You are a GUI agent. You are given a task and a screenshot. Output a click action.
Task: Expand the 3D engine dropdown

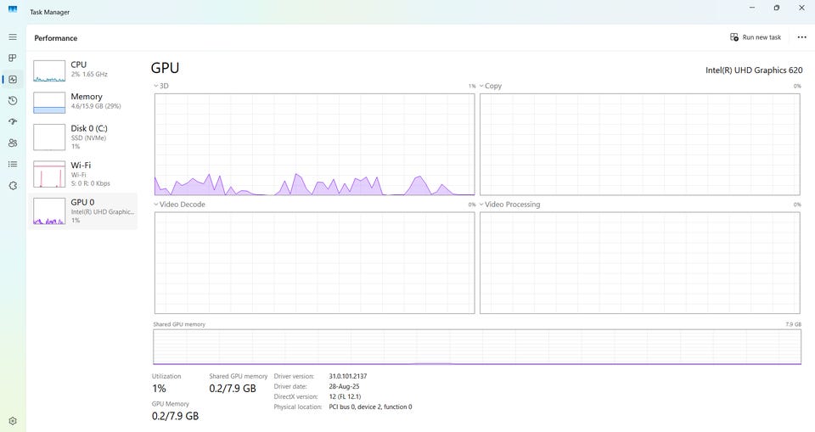coord(161,86)
